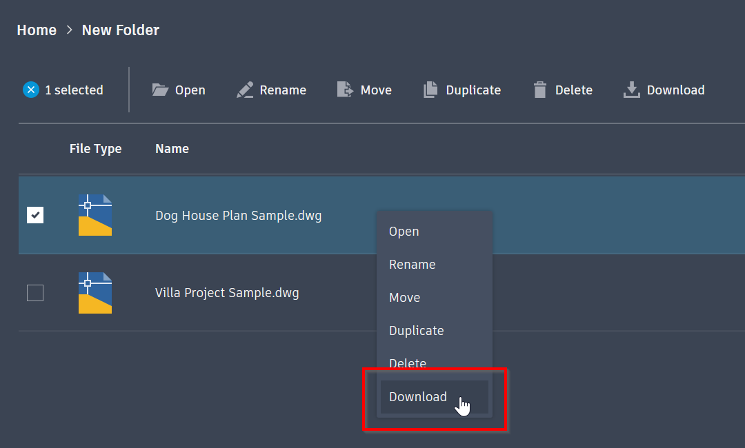Check the Villa Project Sample checkbox
745x448 pixels.
click(35, 293)
